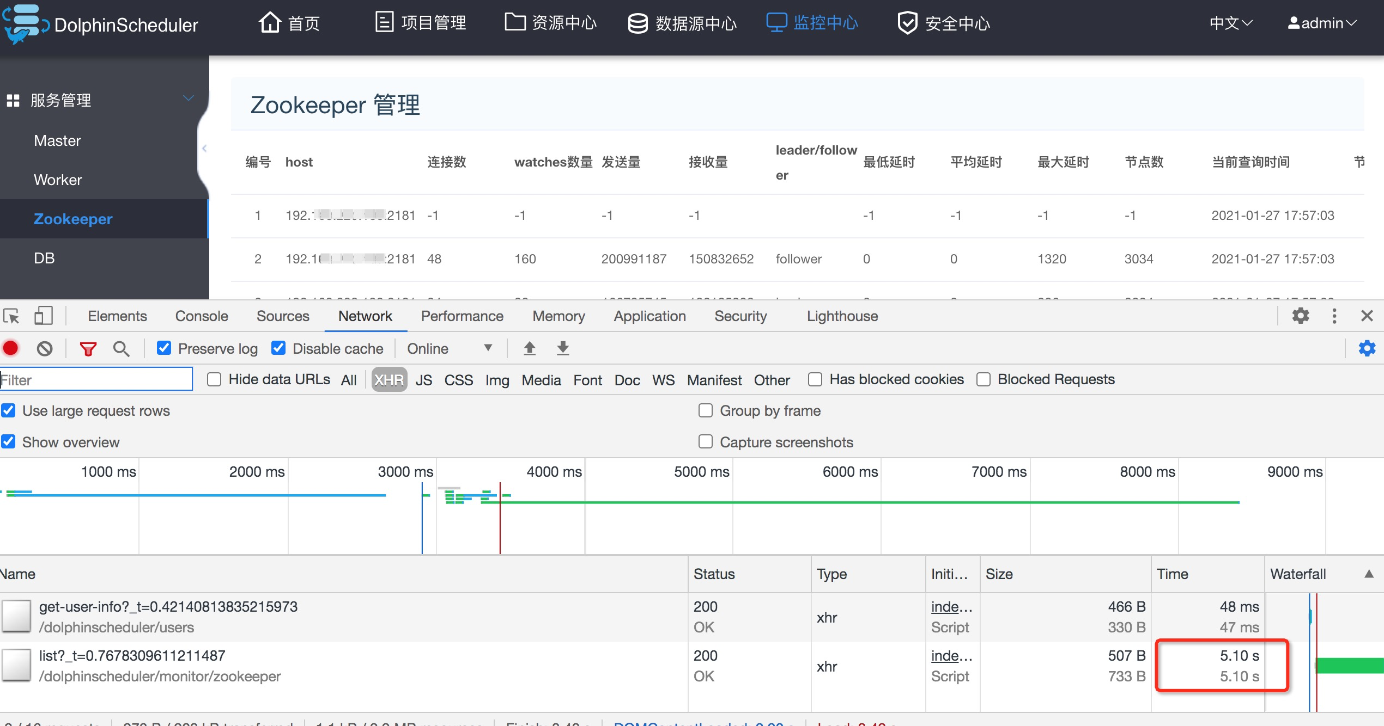Check the Hide data URLs checkbox
The image size is (1384, 726).
214,379
